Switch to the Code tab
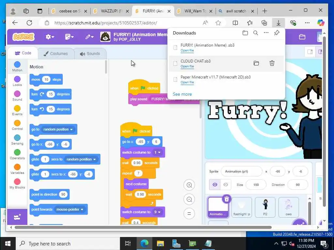This screenshot has height=250, width=334. click(23, 53)
